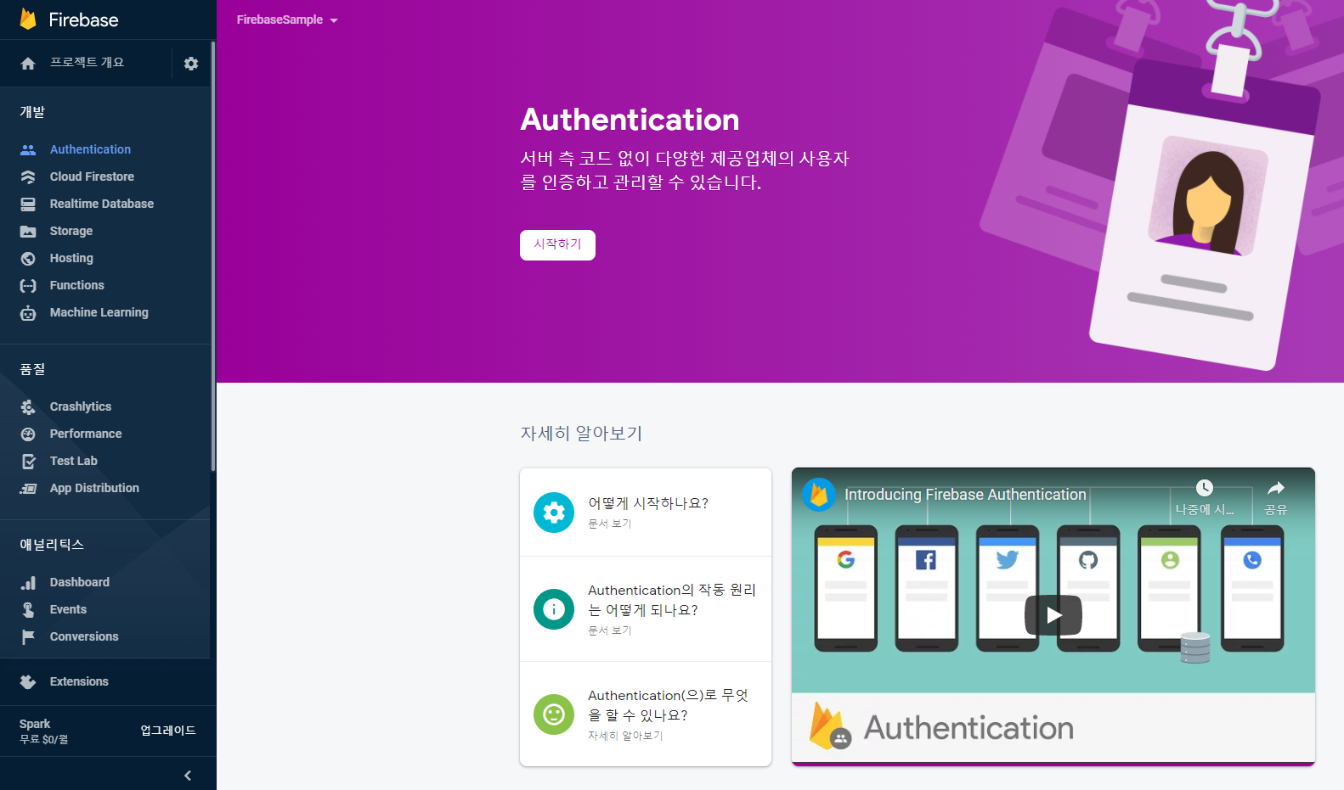Click the share arrow icon on video
The width and height of the screenshot is (1344, 790).
click(x=1276, y=488)
